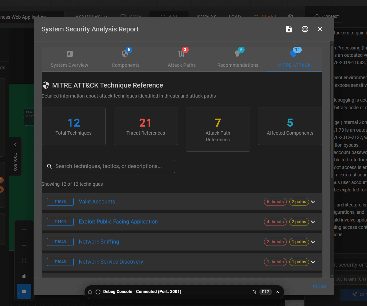Expand the Debug Console with up chevron
The width and height of the screenshot is (367, 306).
[x=277, y=292]
